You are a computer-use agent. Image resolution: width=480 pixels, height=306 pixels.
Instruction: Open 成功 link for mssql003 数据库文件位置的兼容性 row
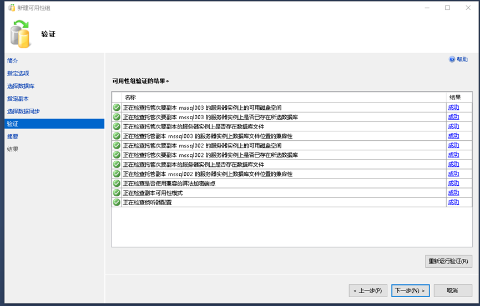pos(454,136)
